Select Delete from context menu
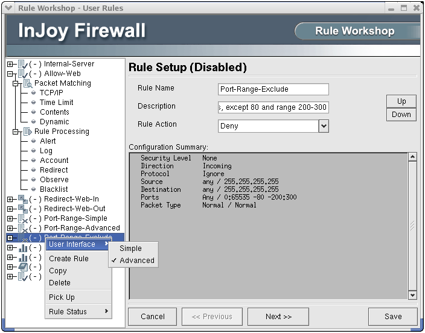Viewport: 425px width, 333px height. 78,282
